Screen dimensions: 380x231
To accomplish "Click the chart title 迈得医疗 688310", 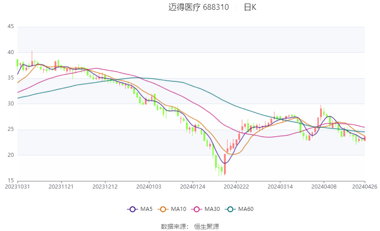I will click(198, 7).
